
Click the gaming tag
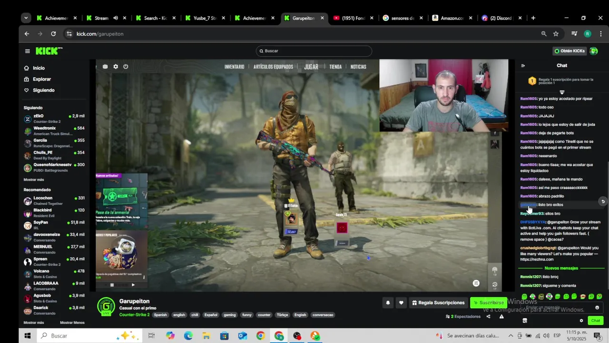pyautogui.click(x=230, y=315)
